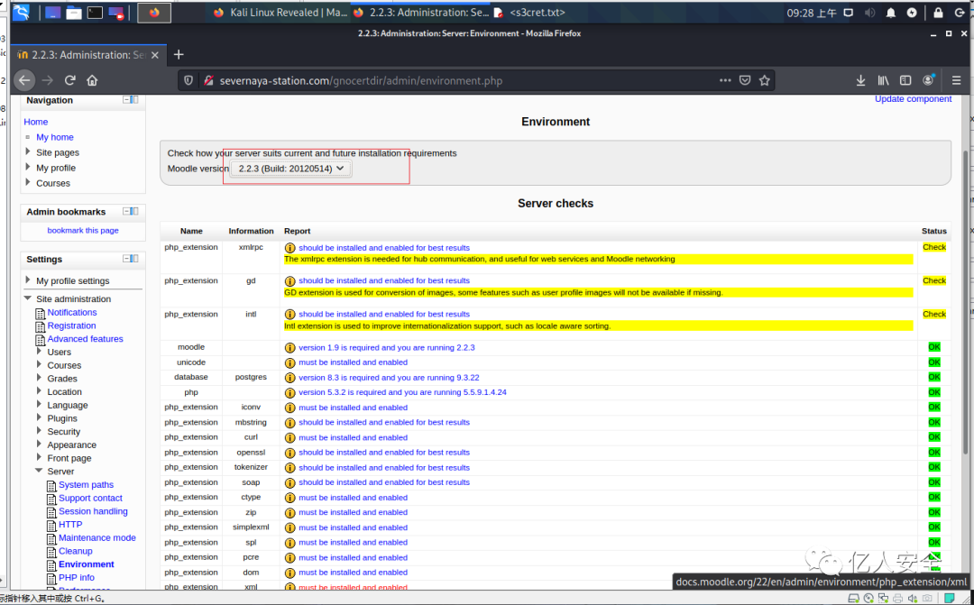Click info icon for openssl row
This screenshot has width=974, height=605.
(x=289, y=453)
